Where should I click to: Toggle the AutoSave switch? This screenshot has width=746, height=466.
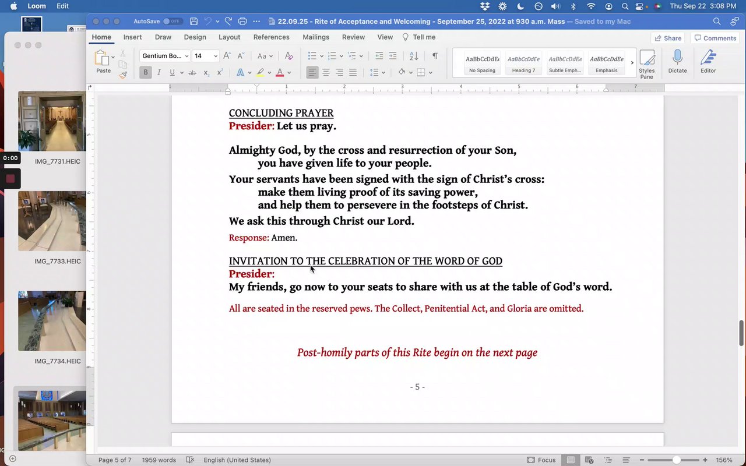click(x=172, y=22)
